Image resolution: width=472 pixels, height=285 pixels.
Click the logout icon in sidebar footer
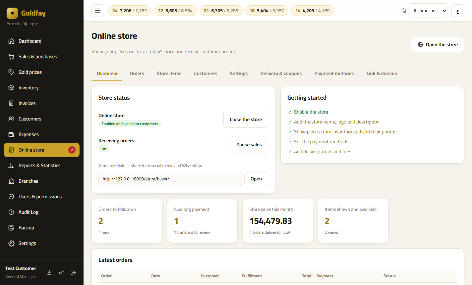point(73,272)
